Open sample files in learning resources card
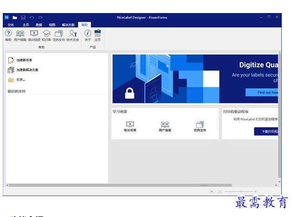 click(200, 127)
